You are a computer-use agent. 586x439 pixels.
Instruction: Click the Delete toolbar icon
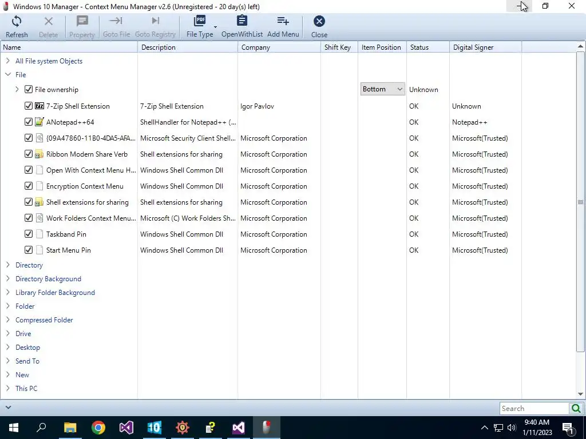tap(48, 21)
